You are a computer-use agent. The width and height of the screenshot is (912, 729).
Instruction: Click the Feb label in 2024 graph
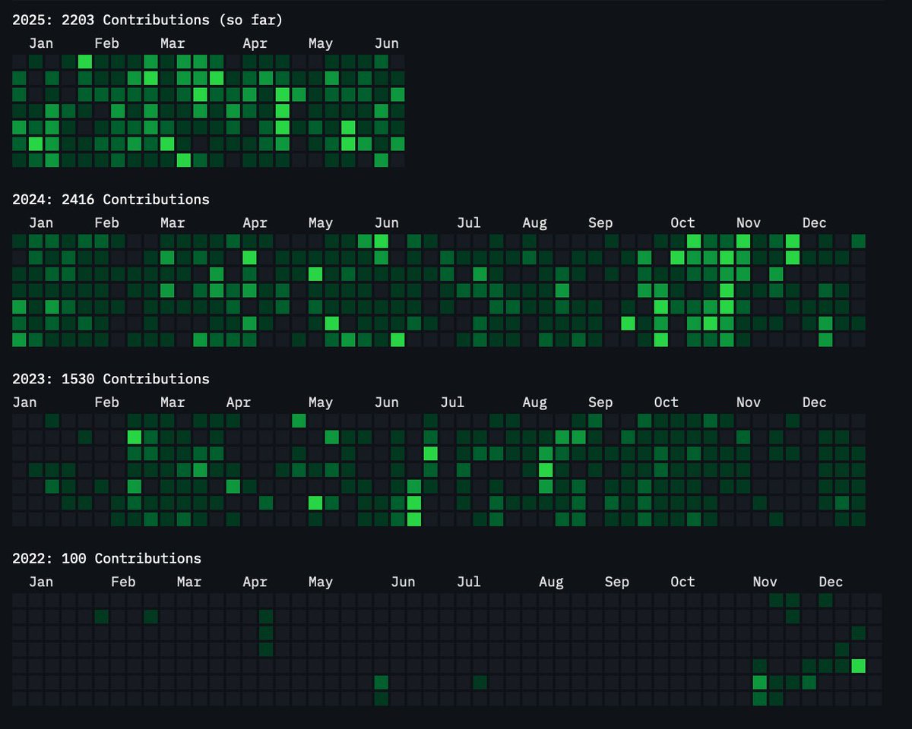tap(107, 222)
